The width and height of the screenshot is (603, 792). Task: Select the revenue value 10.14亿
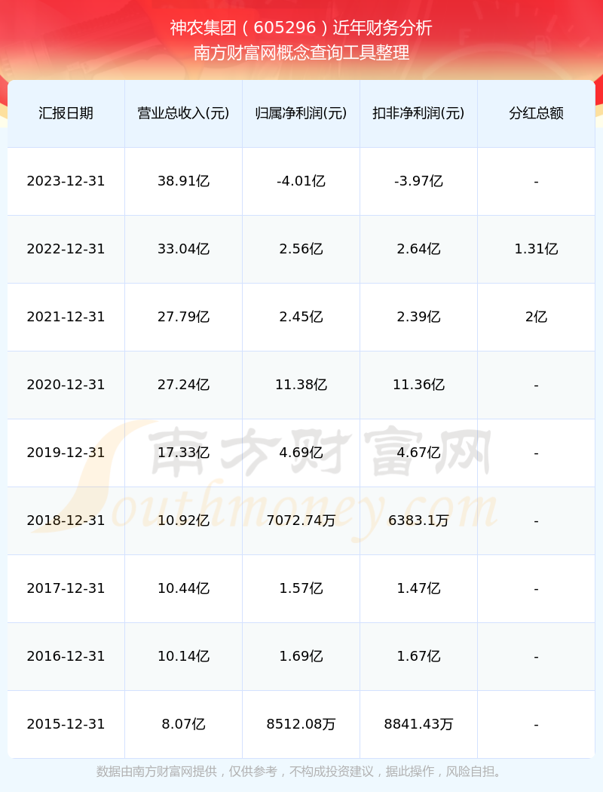pyautogui.click(x=183, y=656)
